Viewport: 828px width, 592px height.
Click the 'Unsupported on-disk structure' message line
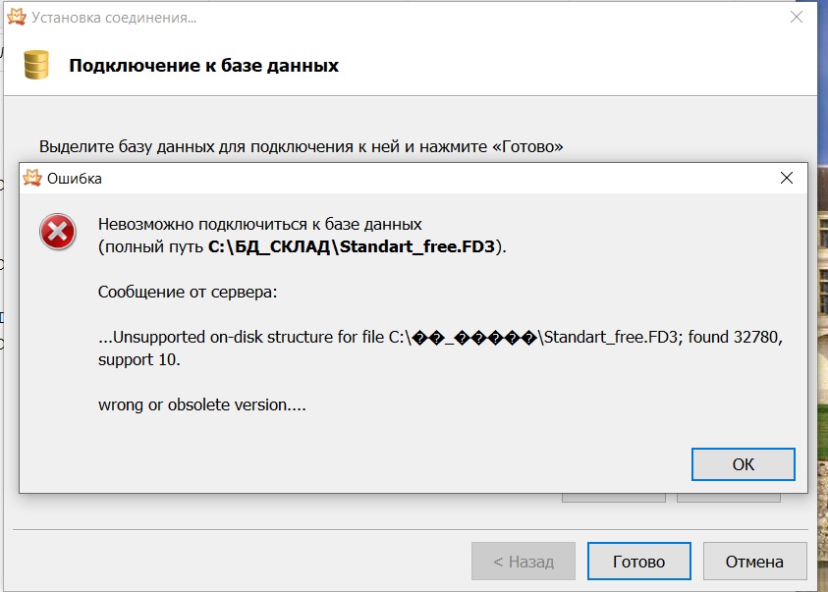(x=440, y=337)
